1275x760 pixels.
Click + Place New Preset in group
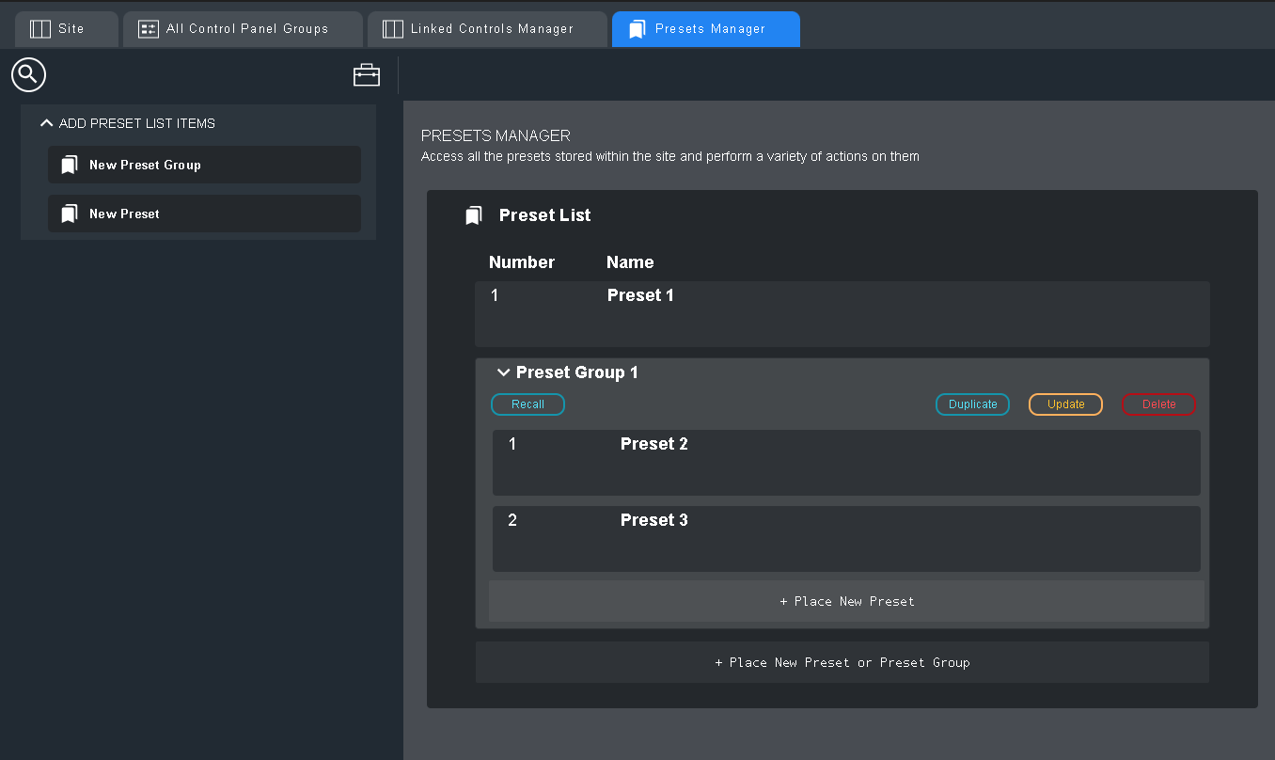846,601
